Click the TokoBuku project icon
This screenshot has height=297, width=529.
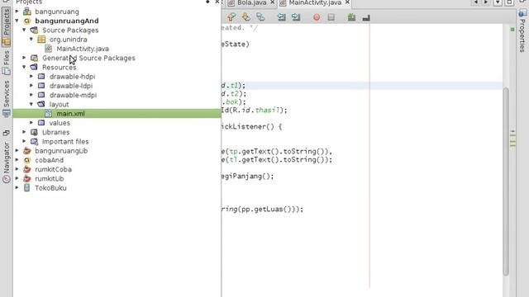(27, 188)
